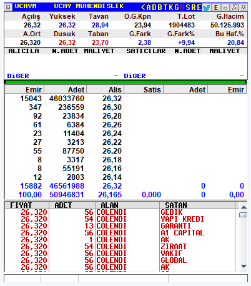
Task: Click DiGER under the ALICILA column
Action: coord(18,76)
